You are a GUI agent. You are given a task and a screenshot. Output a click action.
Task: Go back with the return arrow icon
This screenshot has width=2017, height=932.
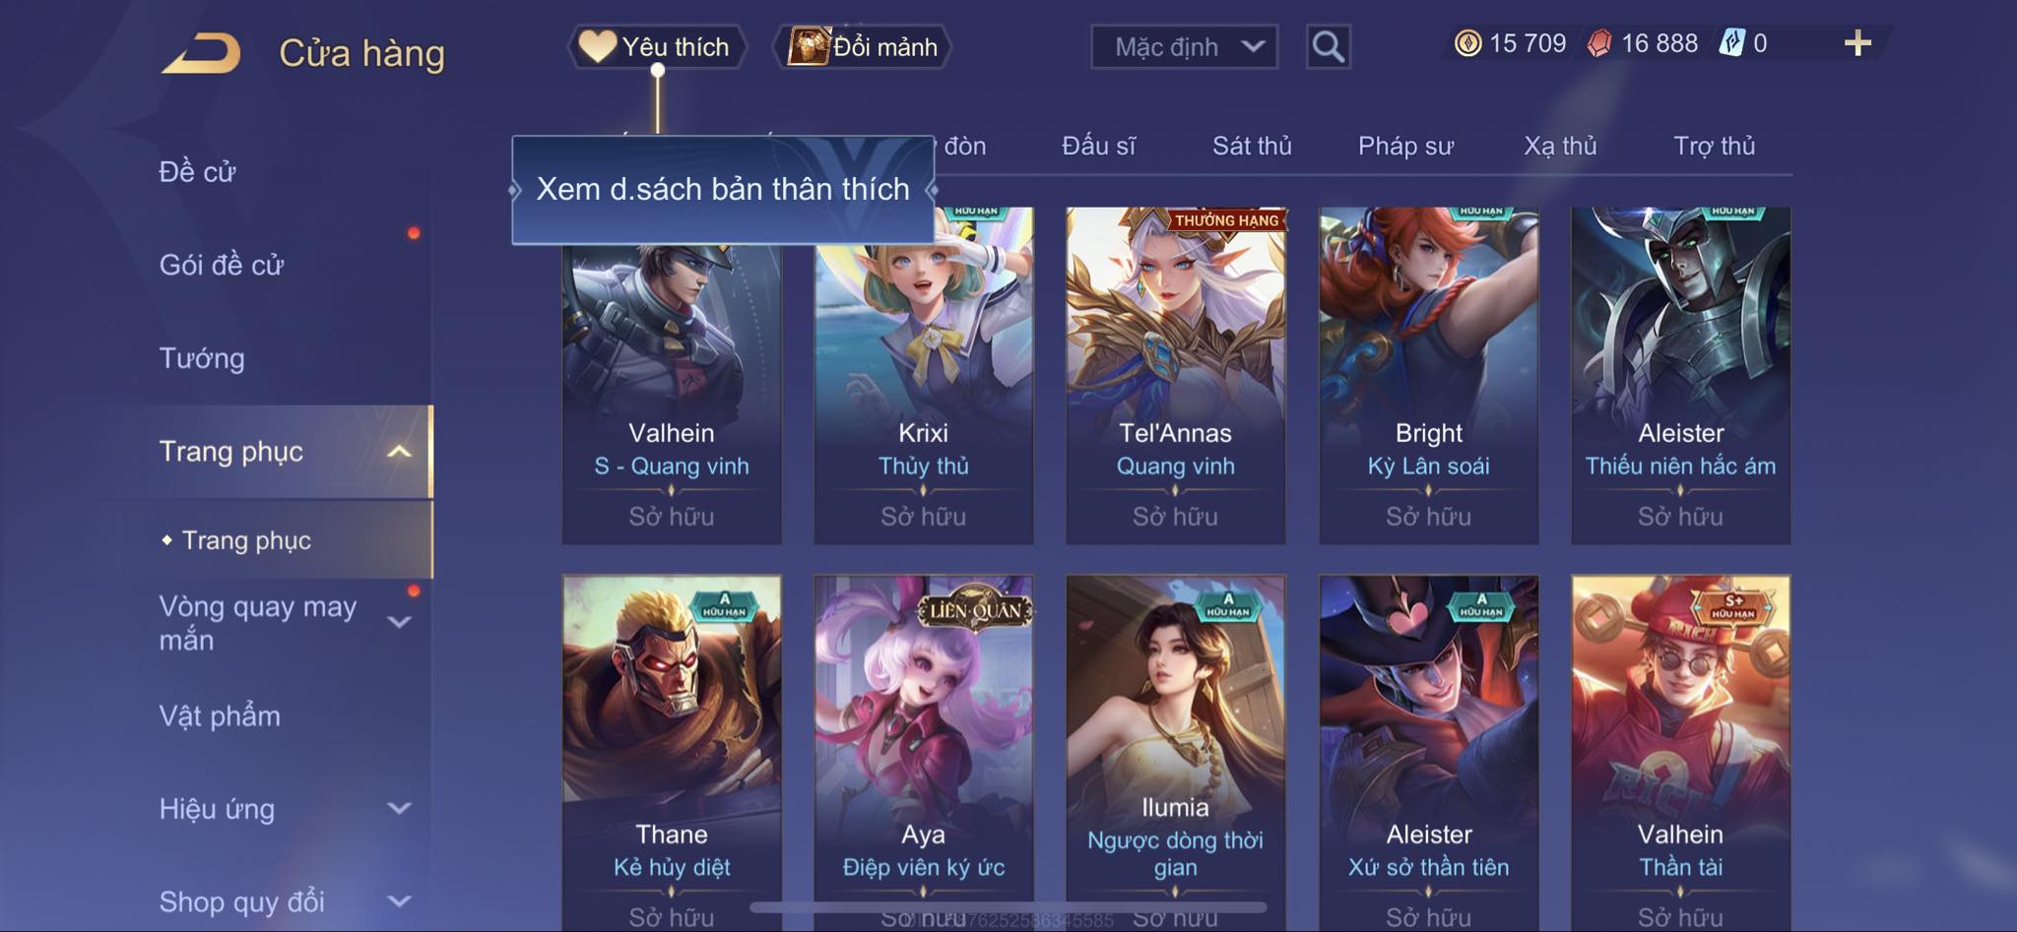(x=201, y=53)
